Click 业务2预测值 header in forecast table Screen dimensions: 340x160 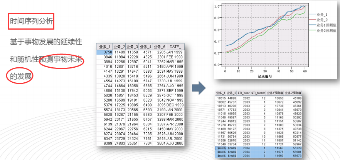coord(293,93)
